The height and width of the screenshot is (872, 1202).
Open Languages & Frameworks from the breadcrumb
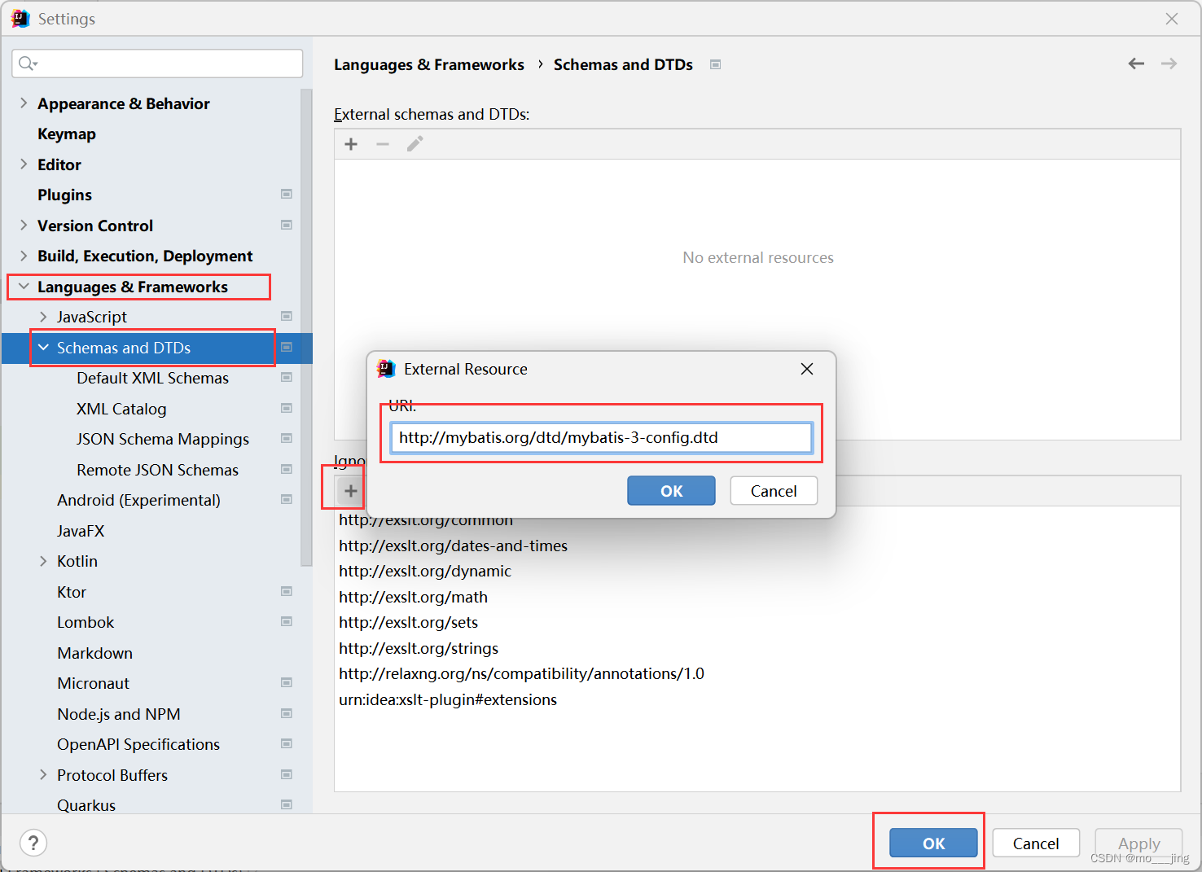(429, 64)
